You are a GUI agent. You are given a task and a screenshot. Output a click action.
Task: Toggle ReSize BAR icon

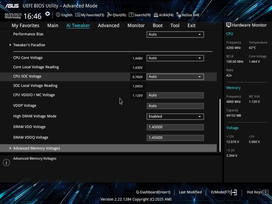click(179, 15)
